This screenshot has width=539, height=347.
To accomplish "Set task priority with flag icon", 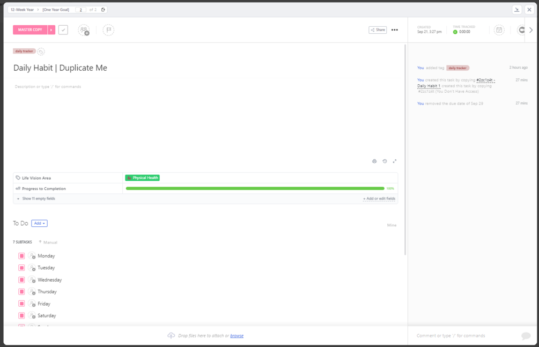I will pyautogui.click(x=108, y=30).
